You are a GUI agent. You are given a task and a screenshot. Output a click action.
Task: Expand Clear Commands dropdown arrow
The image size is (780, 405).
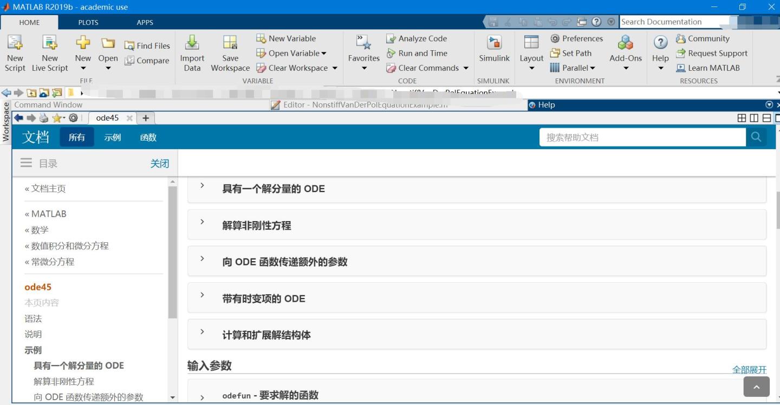[x=465, y=68]
